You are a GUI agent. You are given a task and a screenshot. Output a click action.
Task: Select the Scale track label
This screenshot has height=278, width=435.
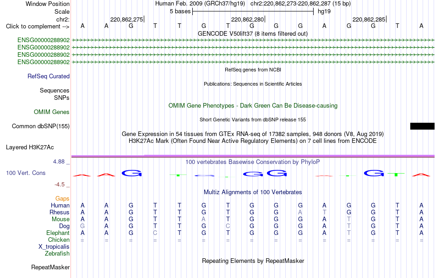(x=62, y=11)
